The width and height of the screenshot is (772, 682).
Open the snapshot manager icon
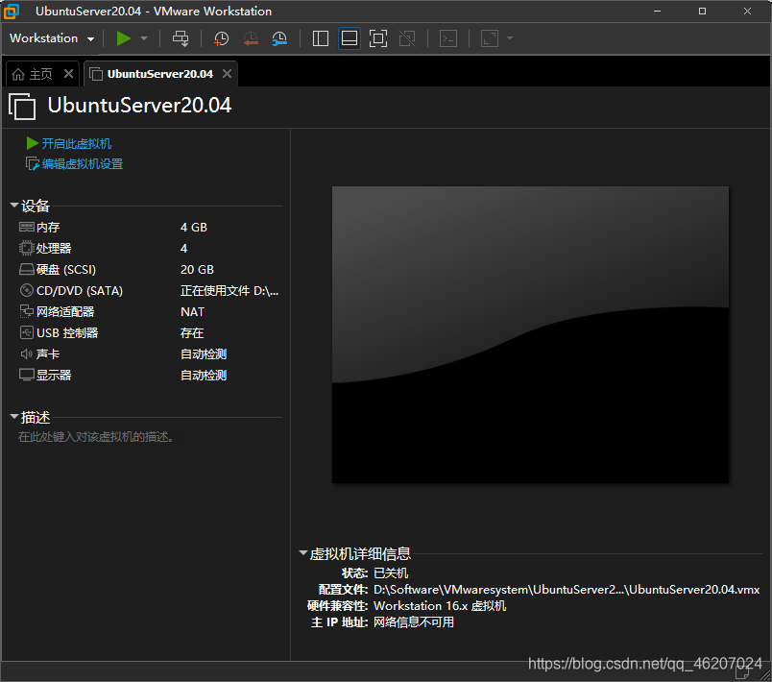279,38
